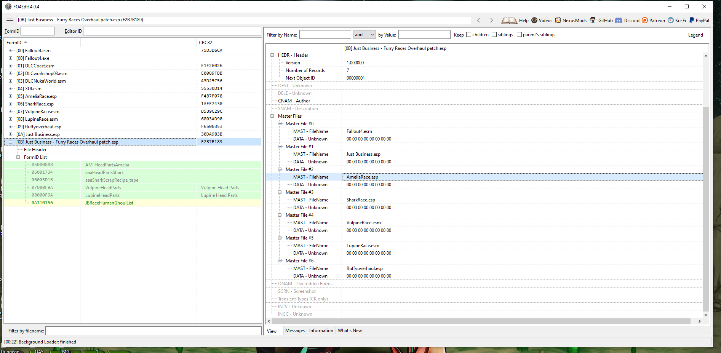This screenshot has height=353, width=721.
Task: Expand the [09] fluffyoverhaul.esp node
Action: [10, 126]
